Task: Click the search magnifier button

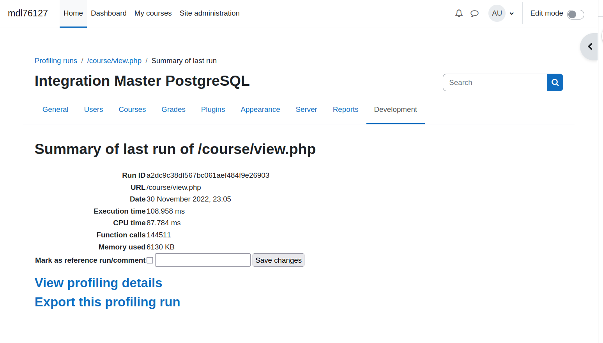Action: pos(555,83)
